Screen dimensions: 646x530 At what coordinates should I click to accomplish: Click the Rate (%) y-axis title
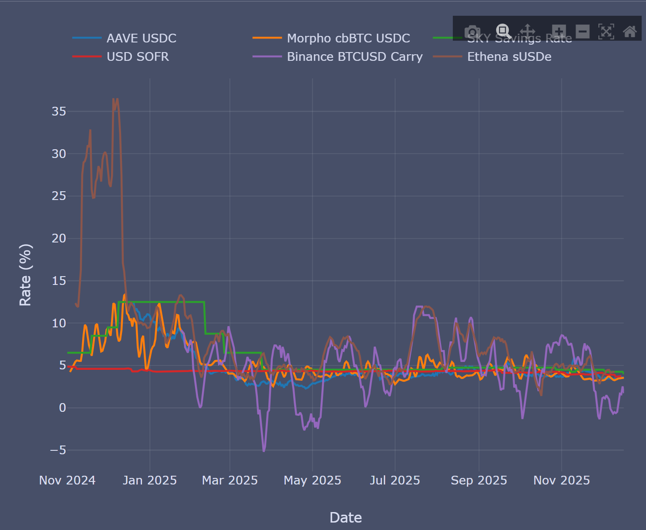[x=25, y=275]
